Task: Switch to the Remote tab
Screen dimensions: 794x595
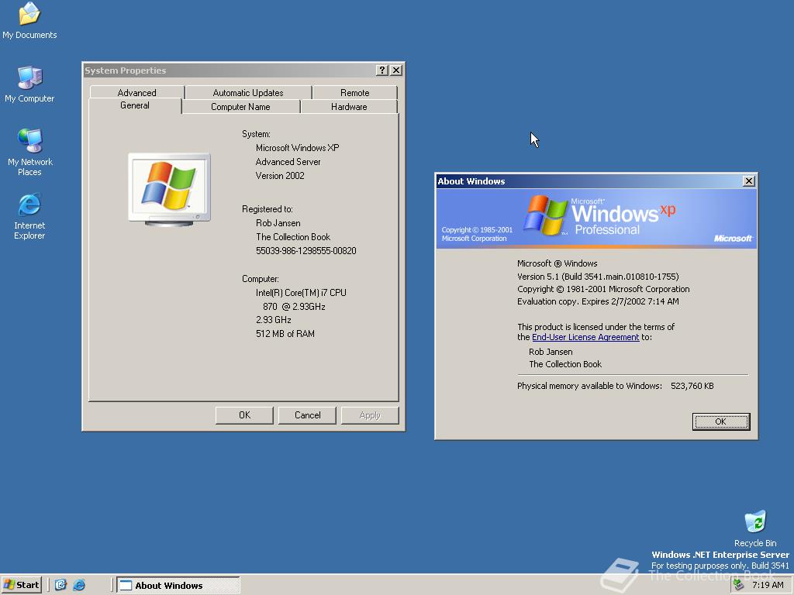Action: pos(354,93)
